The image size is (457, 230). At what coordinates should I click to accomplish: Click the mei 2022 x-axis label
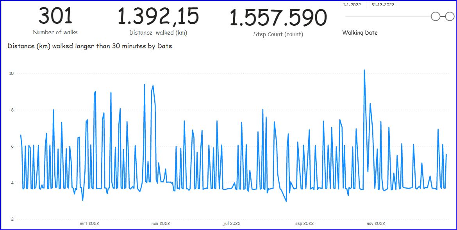160,224
